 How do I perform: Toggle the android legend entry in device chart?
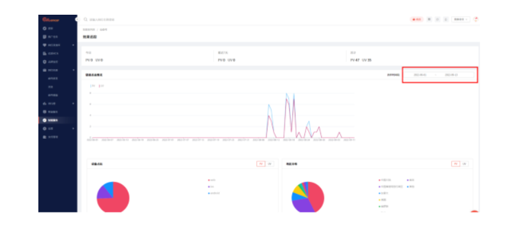pyautogui.click(x=214, y=193)
